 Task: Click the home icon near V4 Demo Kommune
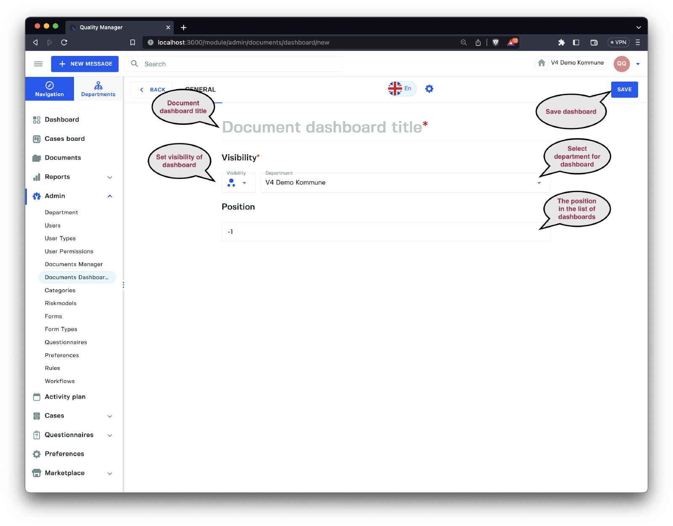pos(542,63)
